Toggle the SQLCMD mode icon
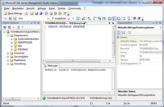Screen dimensions: 164x107 point(104,19)
